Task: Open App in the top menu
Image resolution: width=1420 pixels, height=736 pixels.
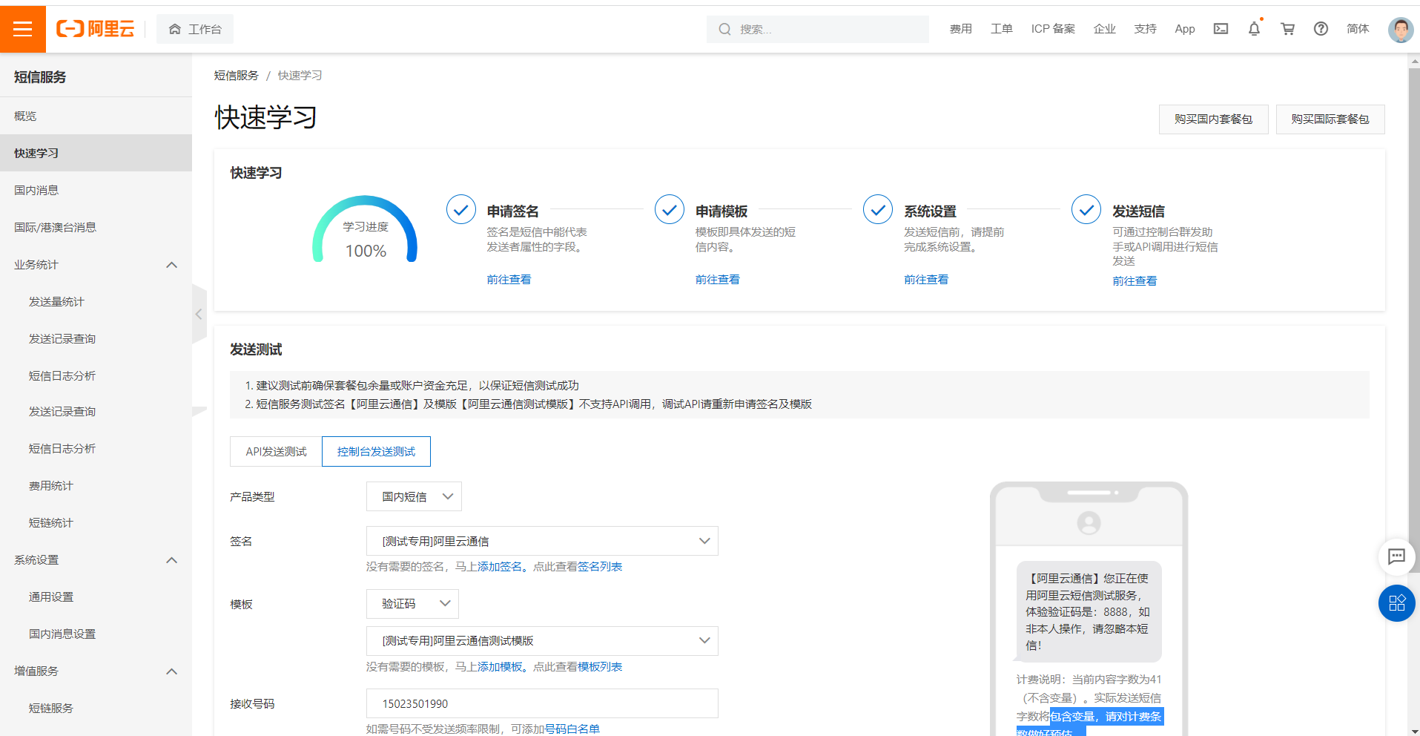Action: pyautogui.click(x=1185, y=29)
